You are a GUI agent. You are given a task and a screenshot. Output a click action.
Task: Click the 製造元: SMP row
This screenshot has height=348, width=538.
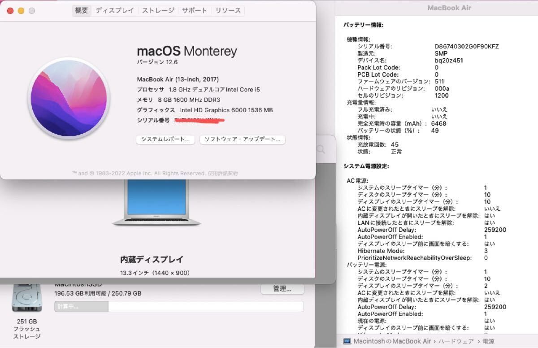(x=402, y=53)
